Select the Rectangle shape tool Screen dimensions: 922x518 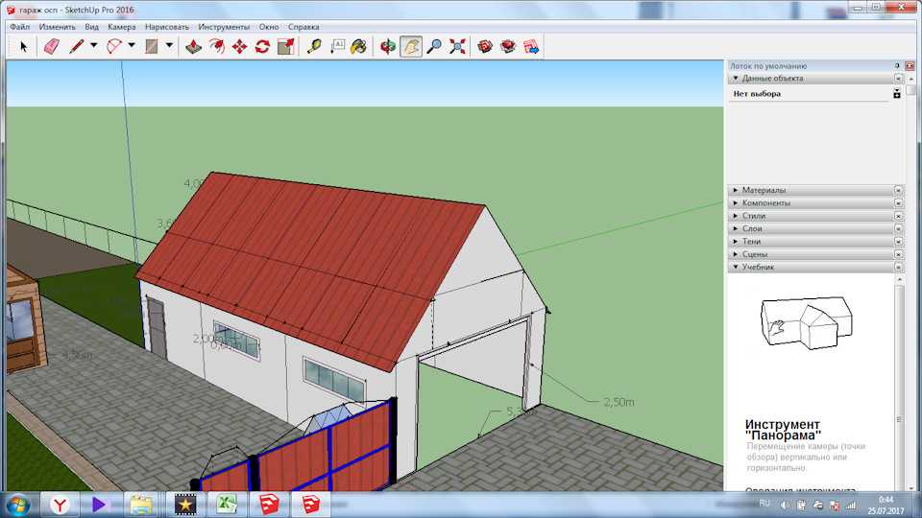point(152,46)
